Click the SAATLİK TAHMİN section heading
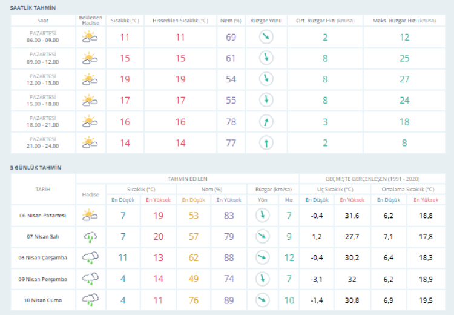Viewport: 454px width, 315px height. 32,7
